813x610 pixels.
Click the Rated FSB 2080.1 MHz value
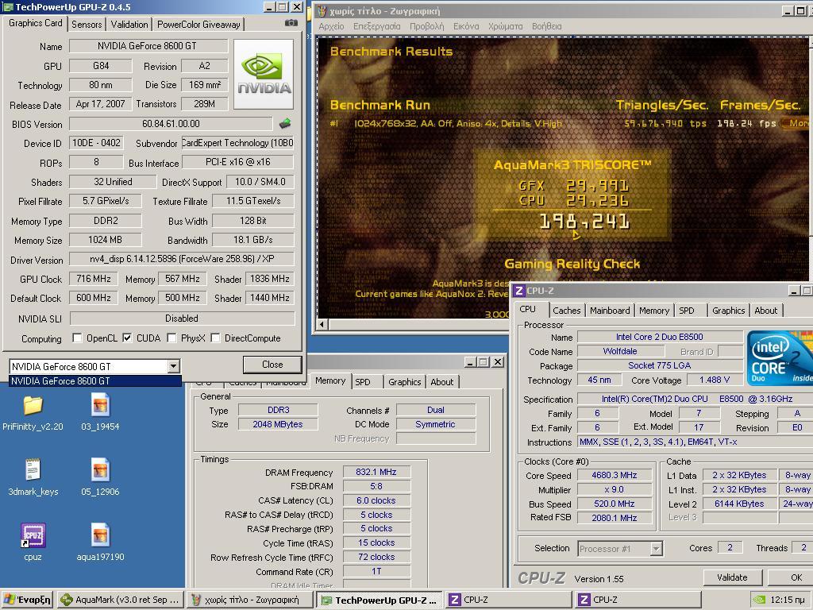[615, 518]
